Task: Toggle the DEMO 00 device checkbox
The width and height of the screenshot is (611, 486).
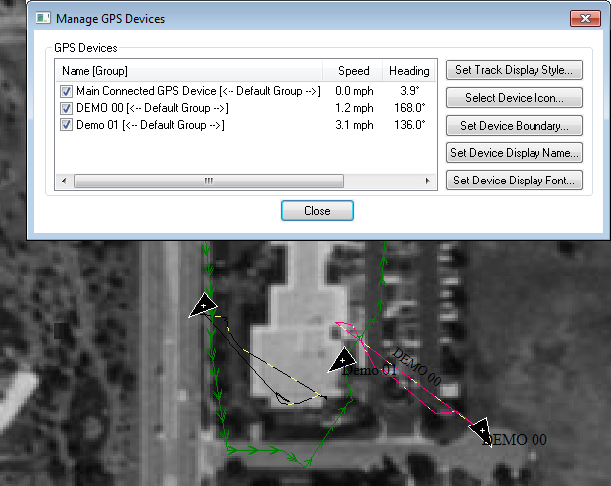Action: (67, 108)
